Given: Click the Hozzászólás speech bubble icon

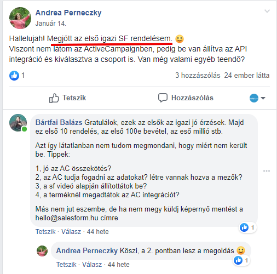Looking at the screenshot, I should tap(163, 98).
